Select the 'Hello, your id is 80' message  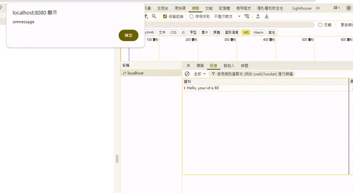pos(265,88)
